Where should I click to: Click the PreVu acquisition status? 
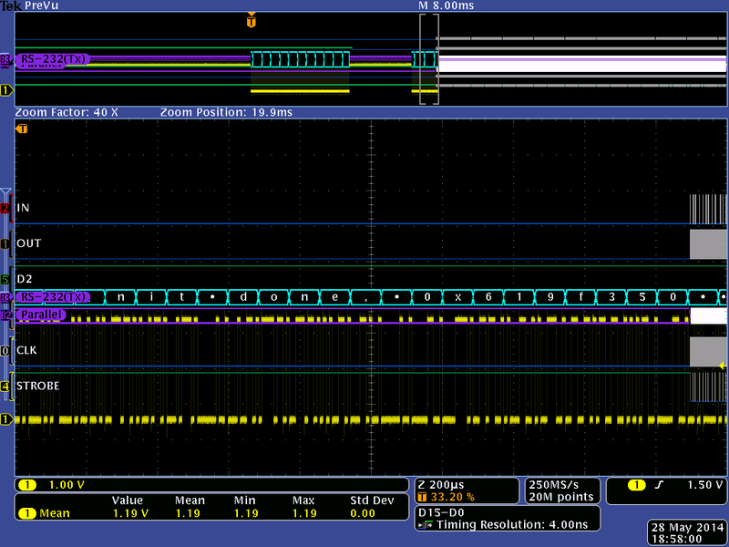pyautogui.click(x=41, y=5)
